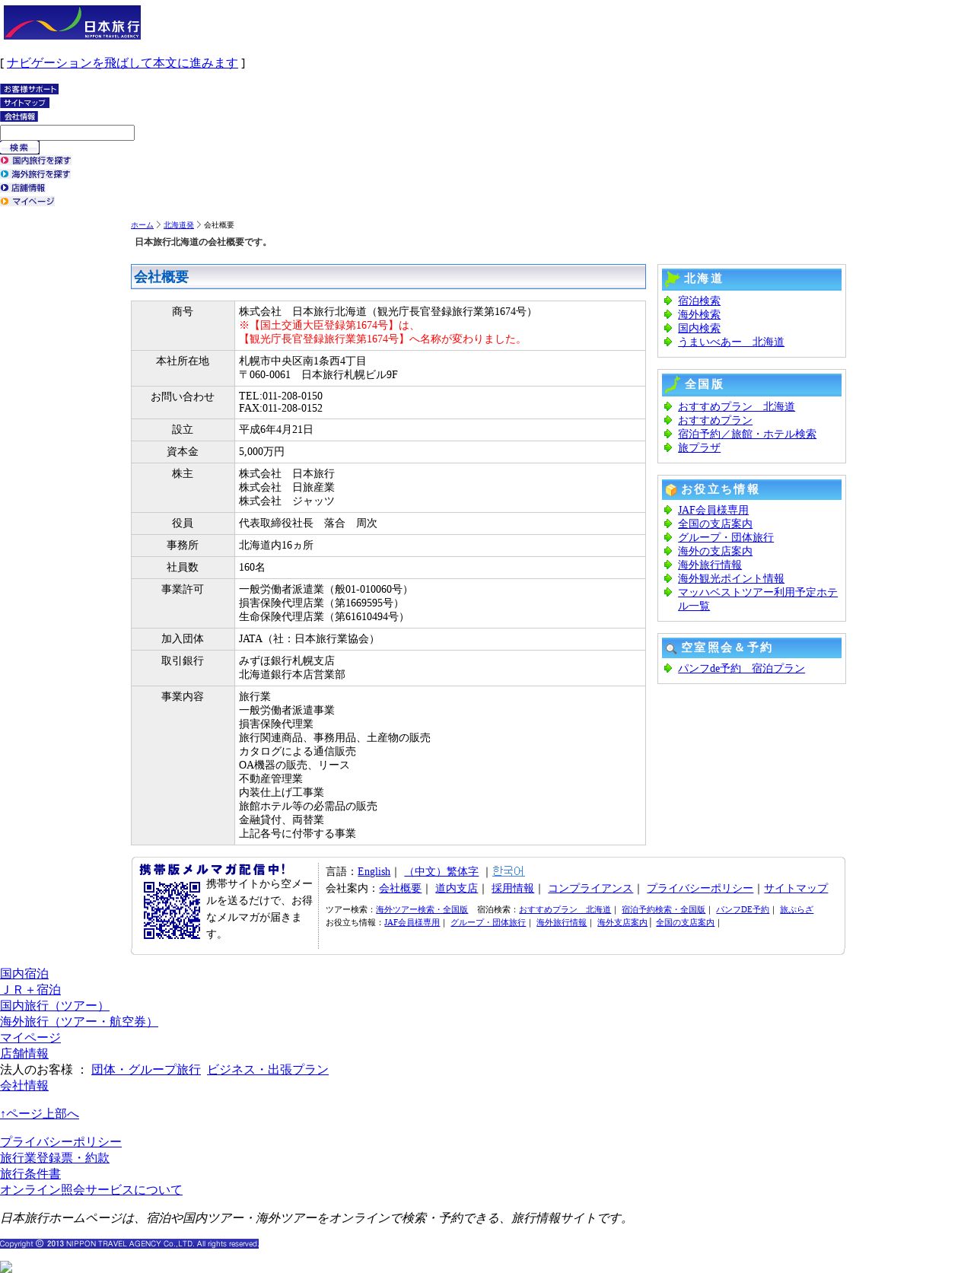This screenshot has height=1273, width=977.
Task: Open 旅ぷらざ footer link
Action: [x=797, y=910]
